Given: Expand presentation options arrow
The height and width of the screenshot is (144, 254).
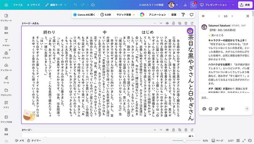Looking at the screenshot, I should (233, 5).
